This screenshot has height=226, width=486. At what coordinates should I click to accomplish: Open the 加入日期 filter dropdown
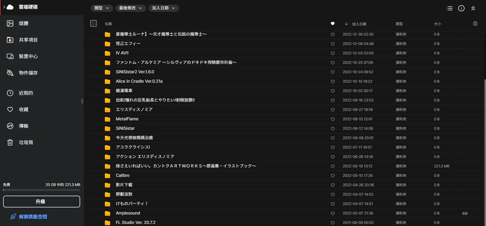[163, 8]
